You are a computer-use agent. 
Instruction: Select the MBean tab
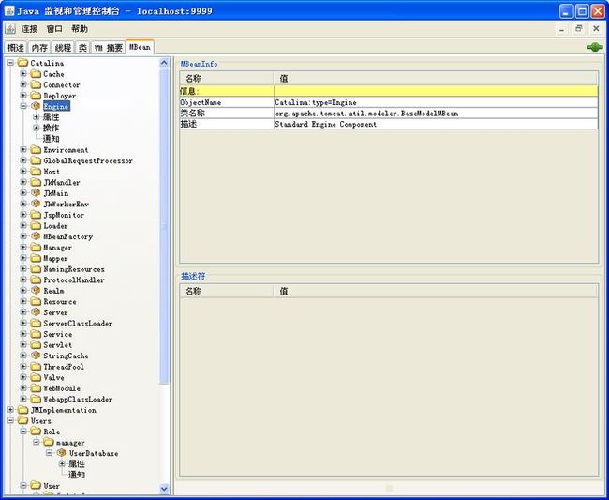[x=140, y=47]
